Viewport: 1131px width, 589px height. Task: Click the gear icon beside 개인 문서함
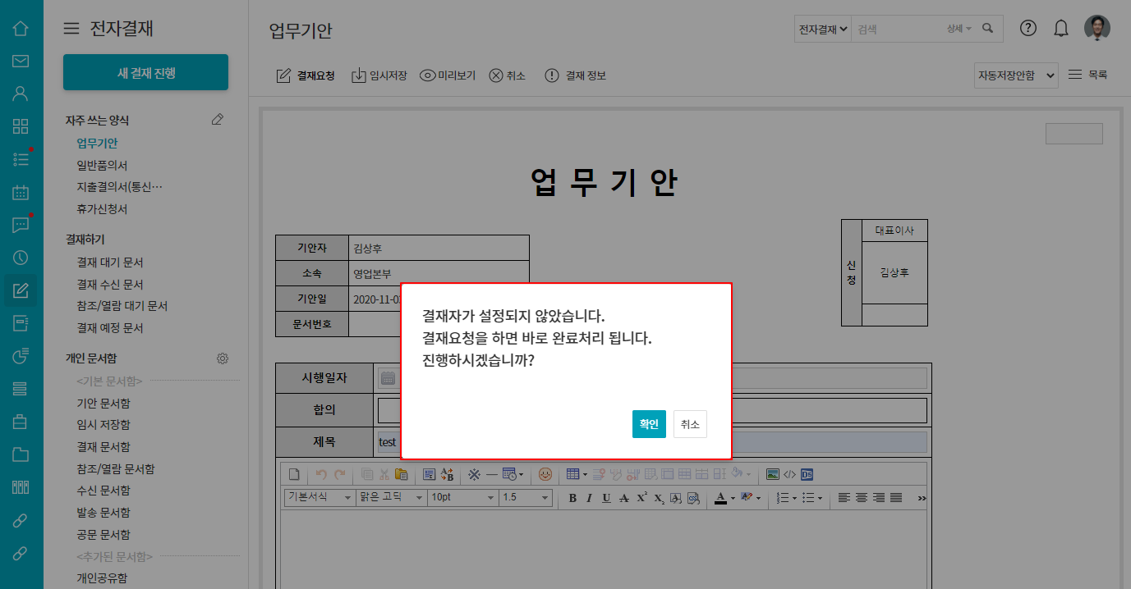(223, 358)
